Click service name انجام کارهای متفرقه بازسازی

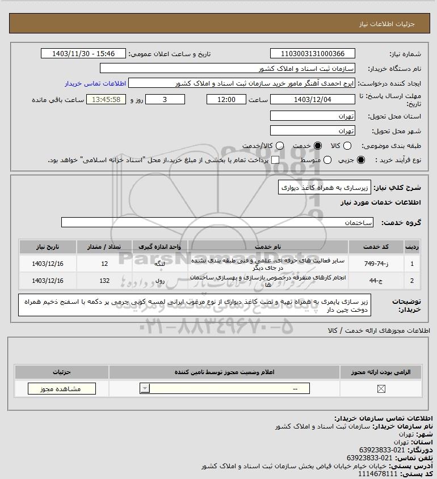(x=268, y=281)
